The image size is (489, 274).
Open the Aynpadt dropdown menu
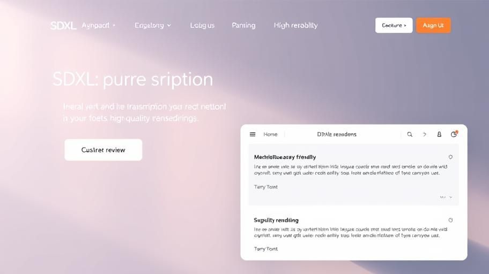[x=99, y=25]
